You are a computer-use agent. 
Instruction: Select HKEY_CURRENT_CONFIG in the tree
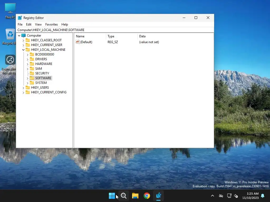pos(49,92)
